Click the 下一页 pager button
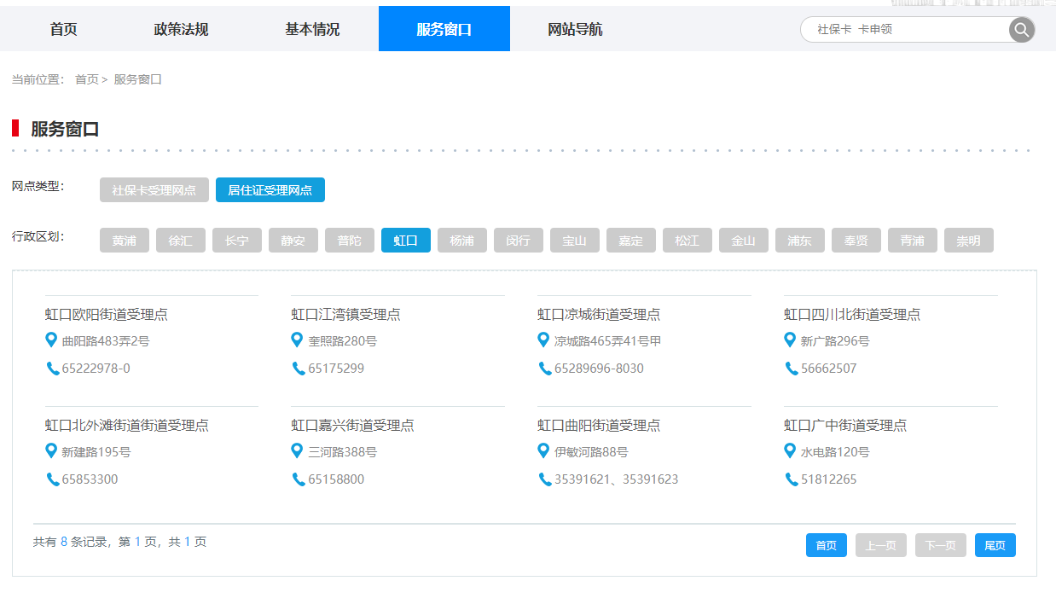 click(941, 545)
